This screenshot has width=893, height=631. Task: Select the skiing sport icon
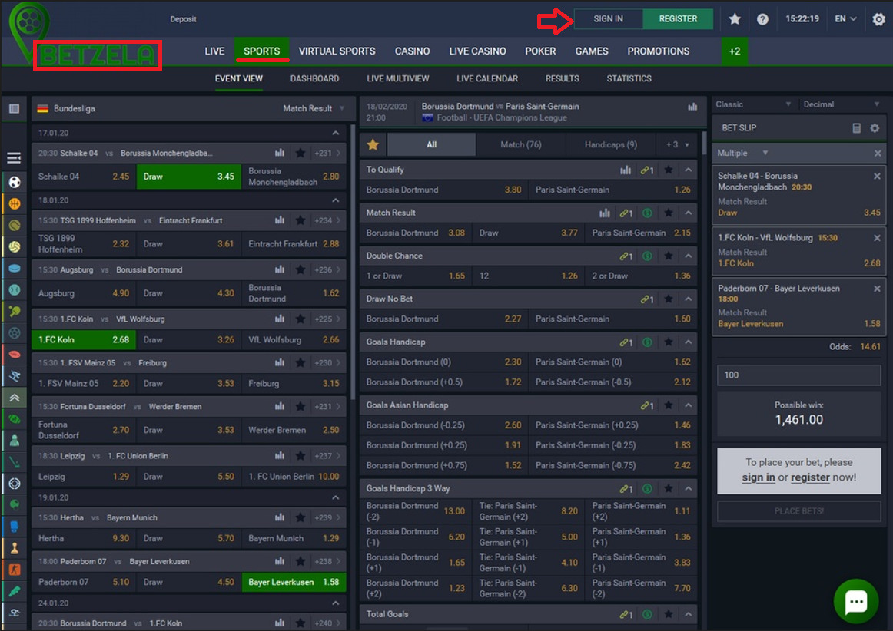click(x=15, y=376)
